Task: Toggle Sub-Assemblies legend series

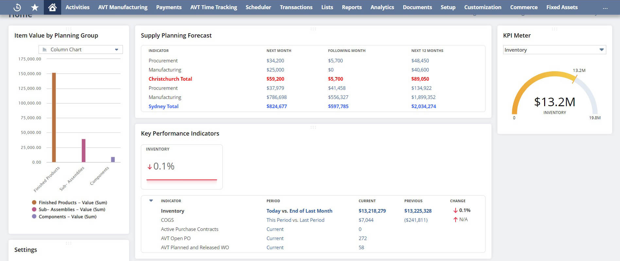Action: tap(34, 209)
